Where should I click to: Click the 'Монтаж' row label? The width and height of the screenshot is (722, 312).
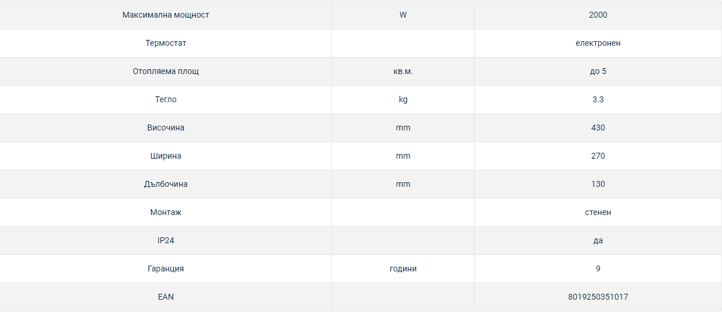[x=166, y=212]
